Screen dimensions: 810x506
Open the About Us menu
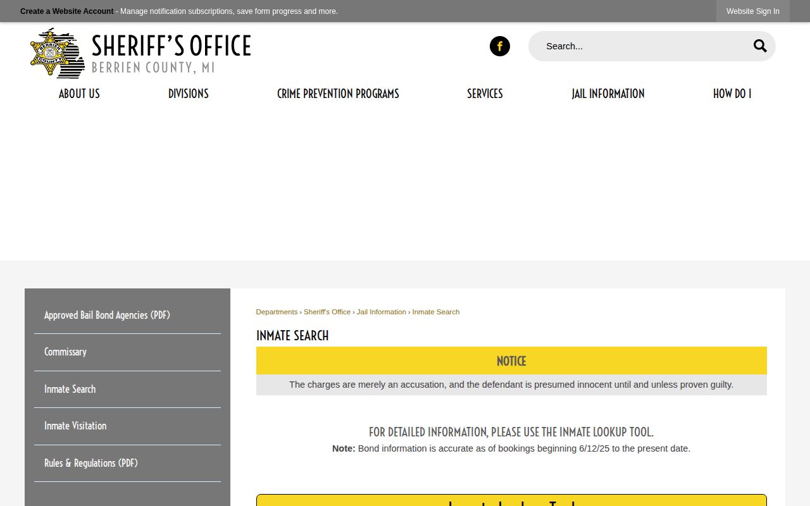click(79, 94)
